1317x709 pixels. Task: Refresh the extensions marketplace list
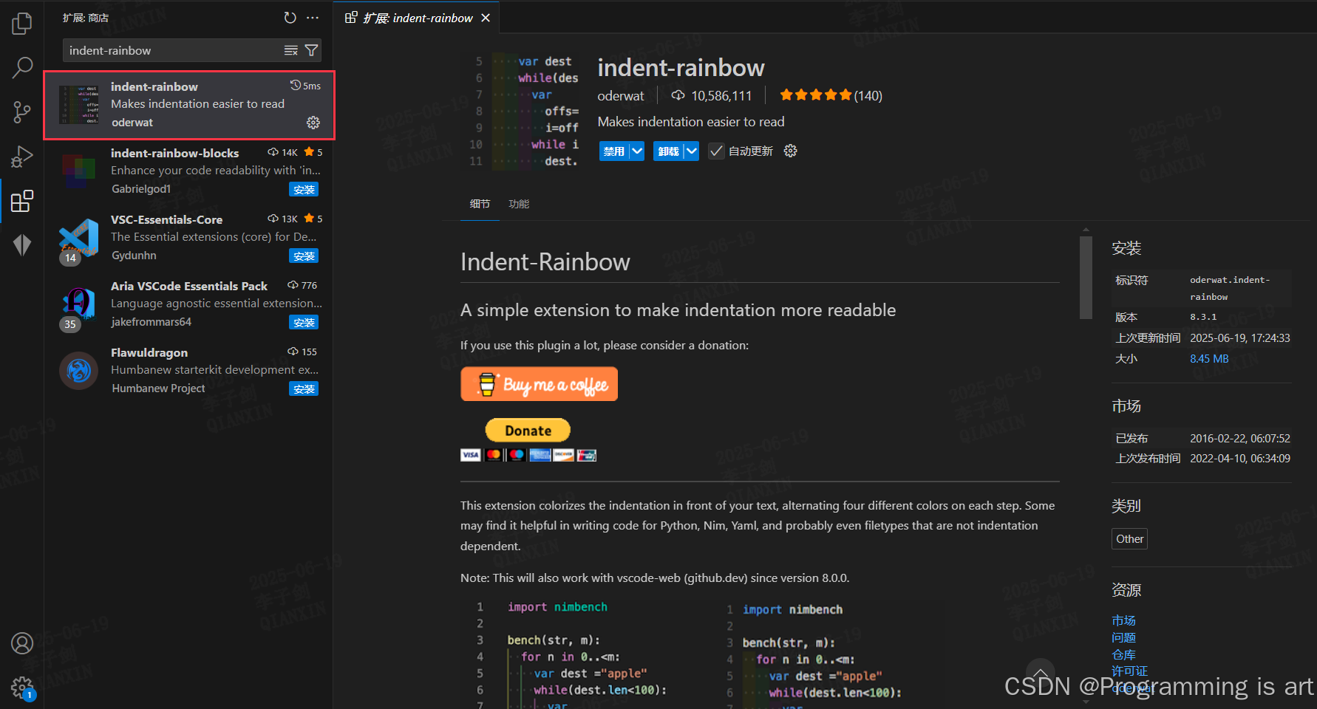tap(290, 18)
